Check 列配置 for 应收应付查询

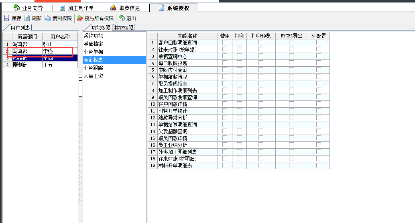click(x=319, y=70)
